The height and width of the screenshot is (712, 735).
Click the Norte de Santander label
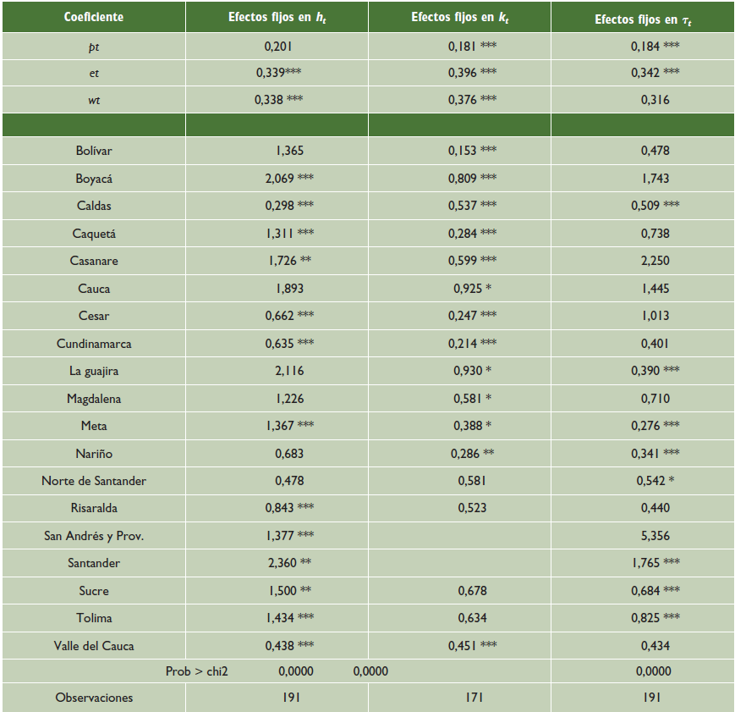point(93,481)
